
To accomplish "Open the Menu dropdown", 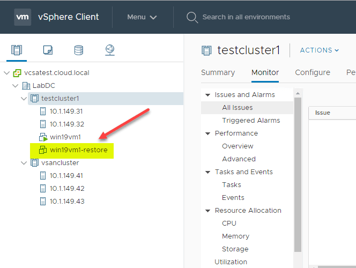I will (x=142, y=17).
